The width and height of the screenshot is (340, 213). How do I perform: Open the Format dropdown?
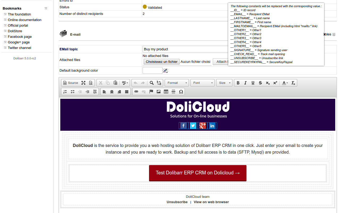[x=177, y=83]
